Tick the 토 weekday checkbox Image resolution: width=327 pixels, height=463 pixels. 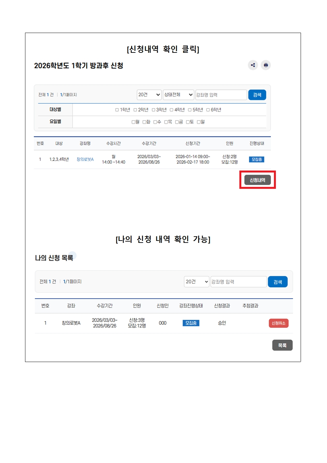click(x=188, y=122)
